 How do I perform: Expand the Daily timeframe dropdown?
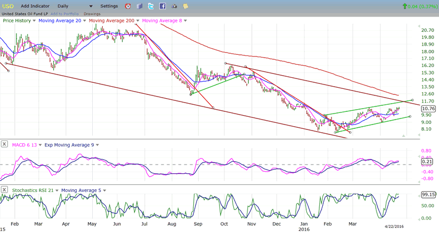click(91, 6)
